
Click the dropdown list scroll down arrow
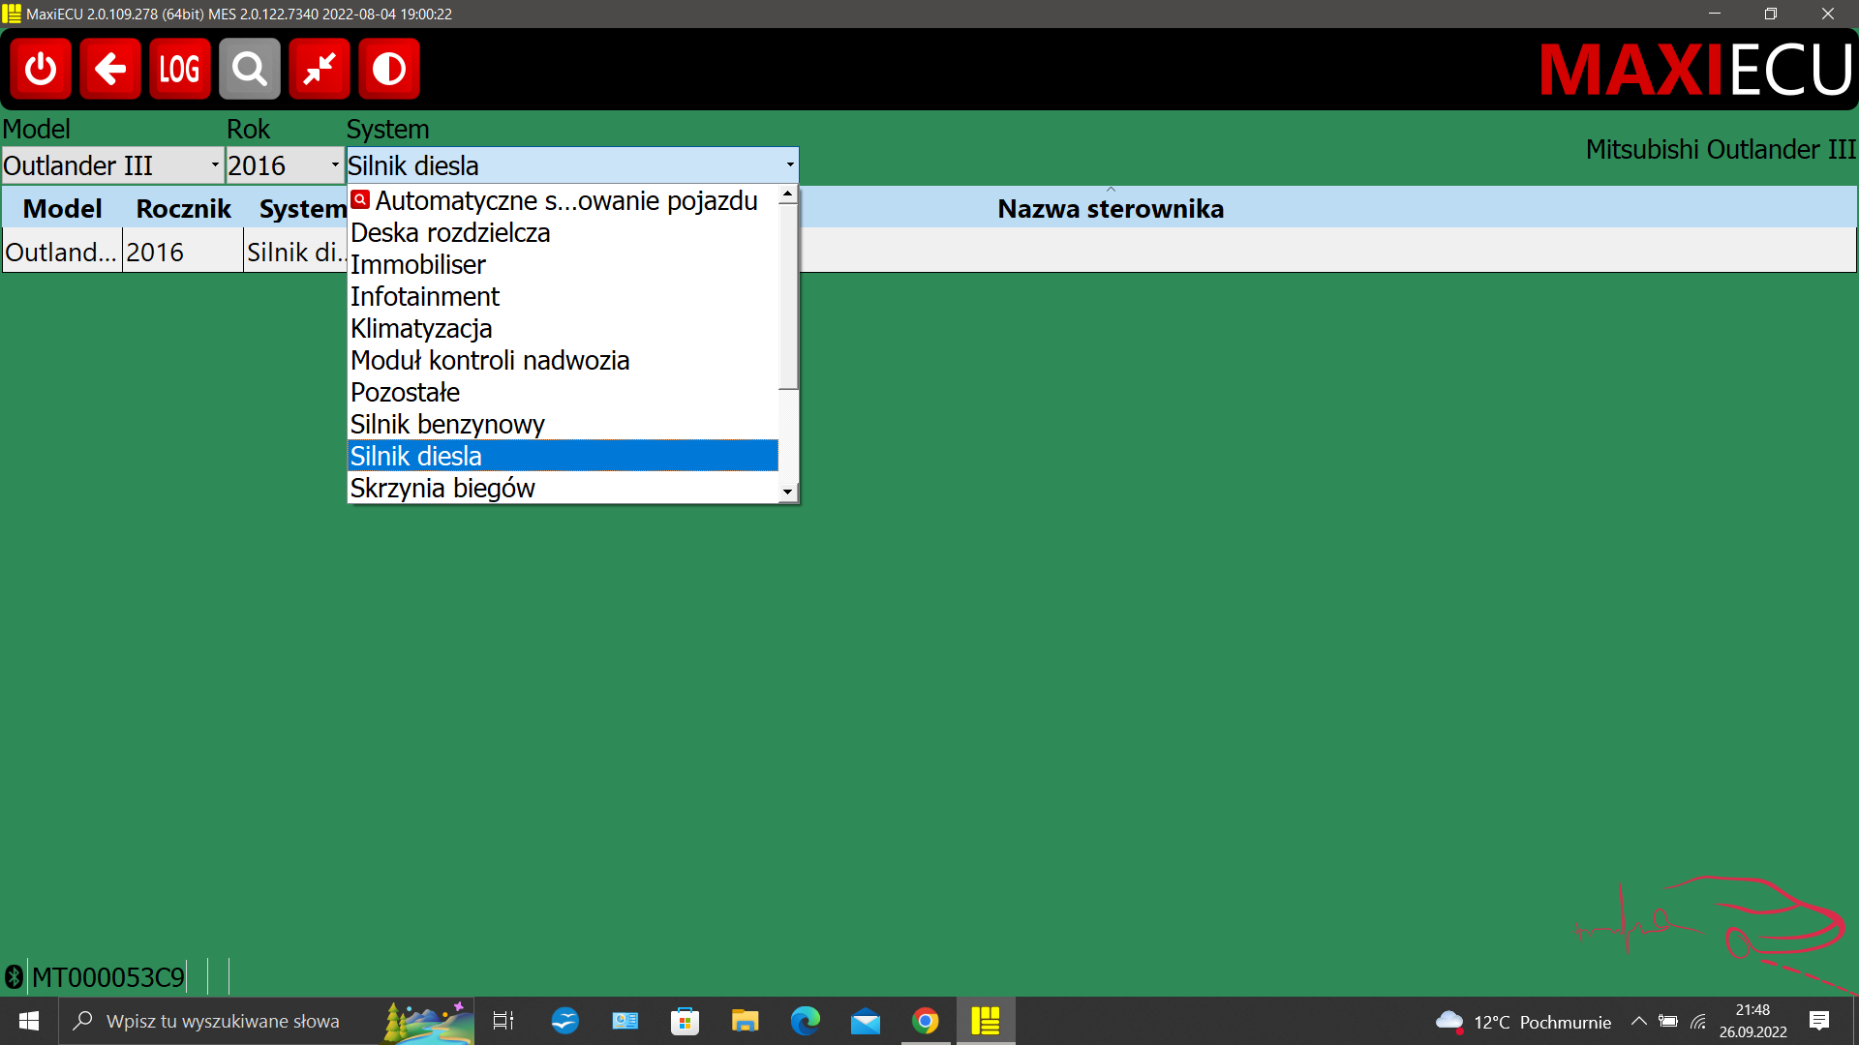[x=788, y=493]
